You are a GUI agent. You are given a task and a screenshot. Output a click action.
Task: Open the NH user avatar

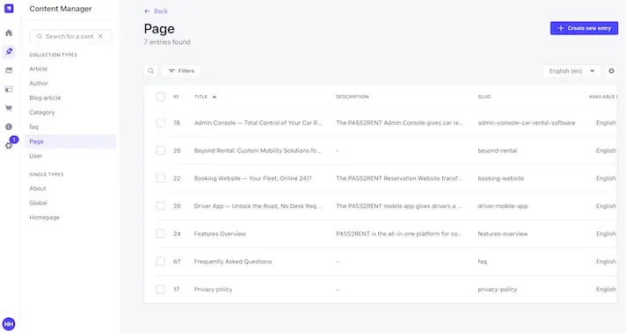9,324
